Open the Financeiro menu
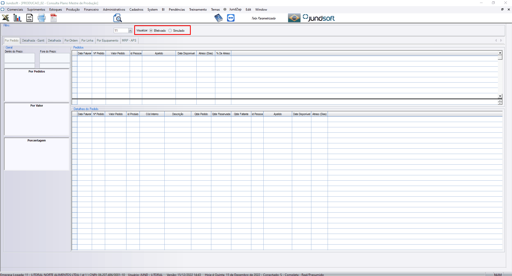 point(92,10)
